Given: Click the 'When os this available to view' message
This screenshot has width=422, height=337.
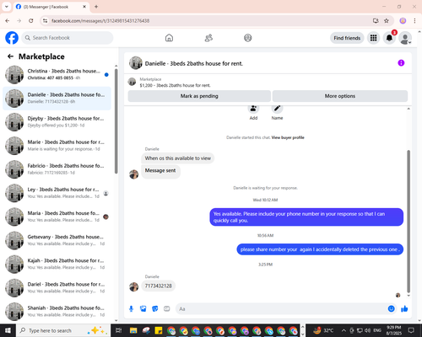Looking at the screenshot, I should point(177,158).
